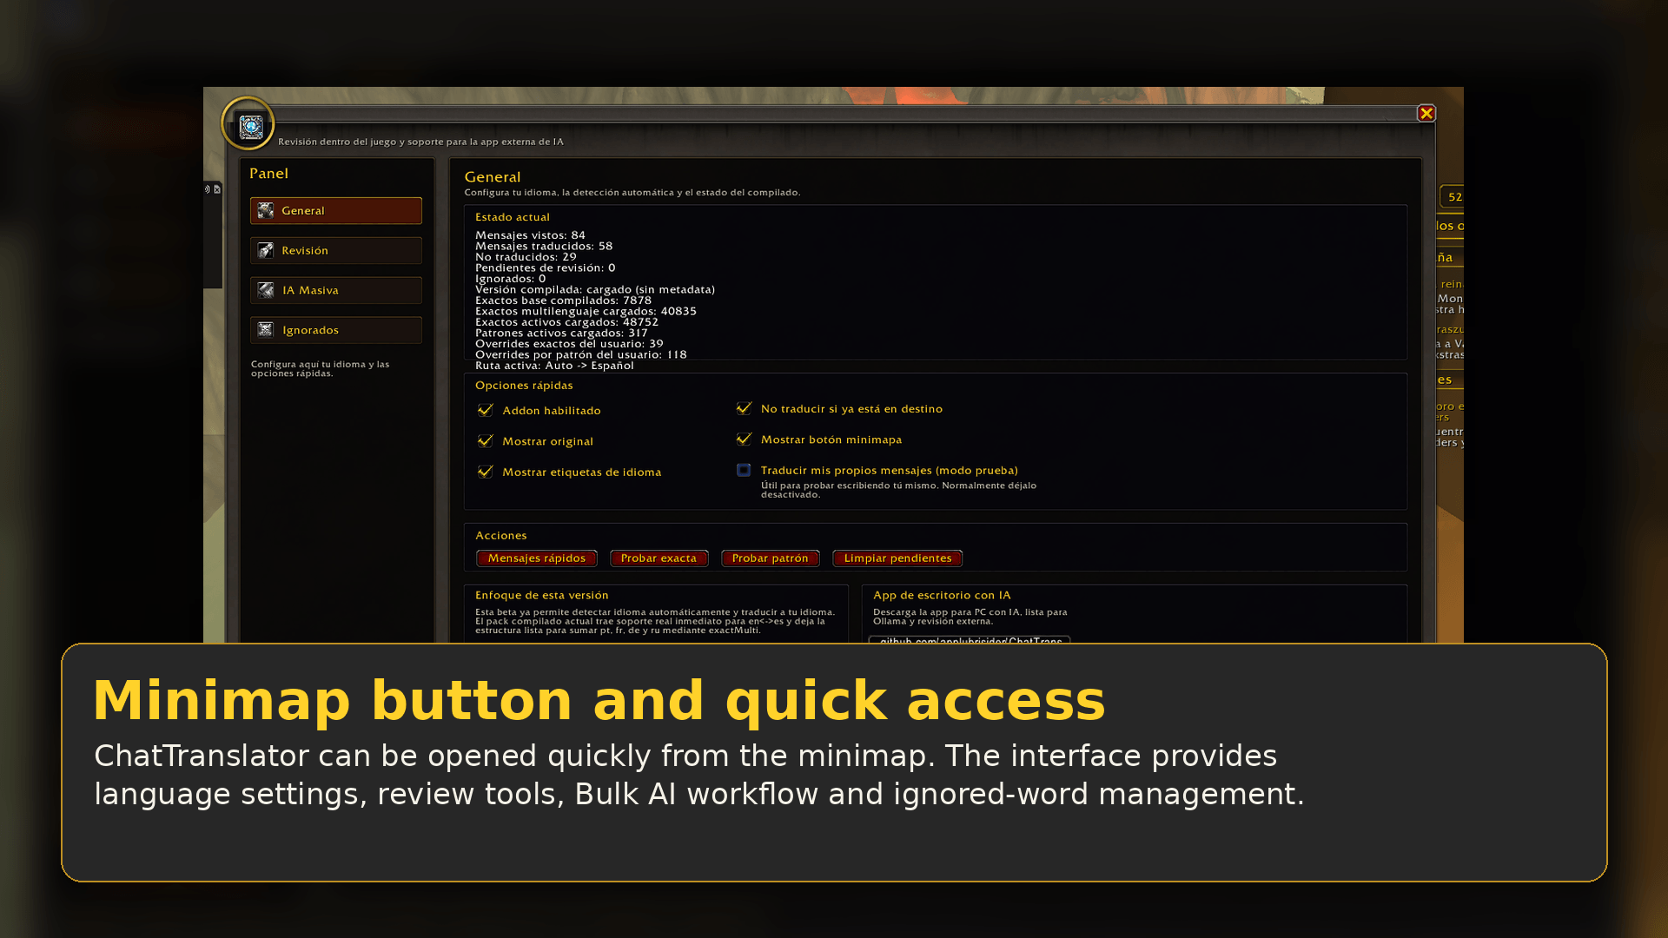Open the Revisión panel tab

click(336, 250)
